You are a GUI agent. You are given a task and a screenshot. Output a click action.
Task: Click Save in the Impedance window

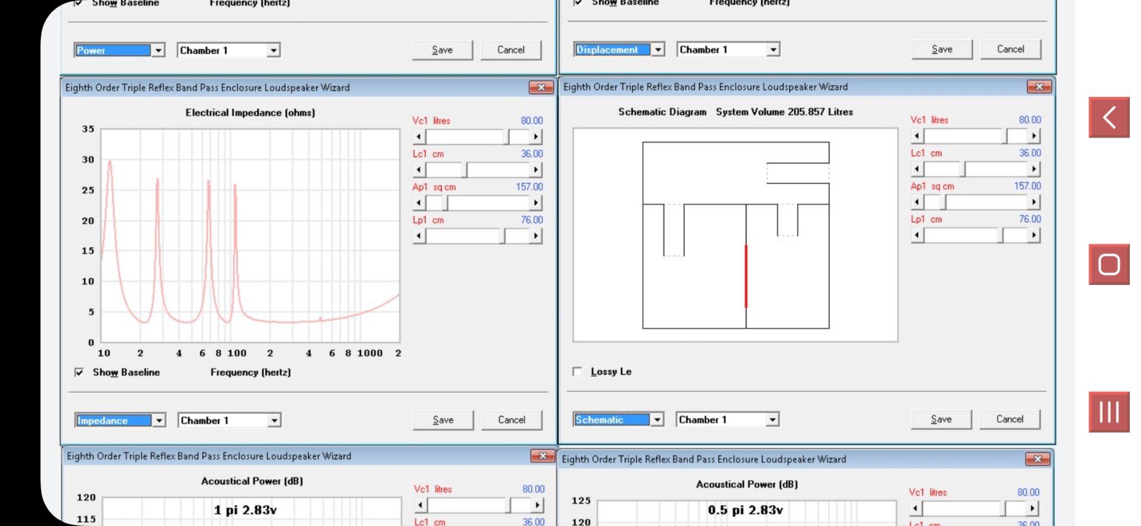(x=443, y=420)
